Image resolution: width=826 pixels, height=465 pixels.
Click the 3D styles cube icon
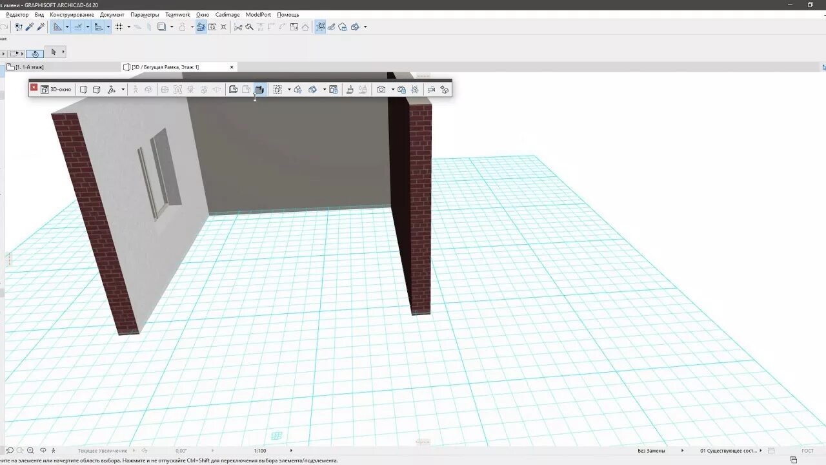pos(312,89)
